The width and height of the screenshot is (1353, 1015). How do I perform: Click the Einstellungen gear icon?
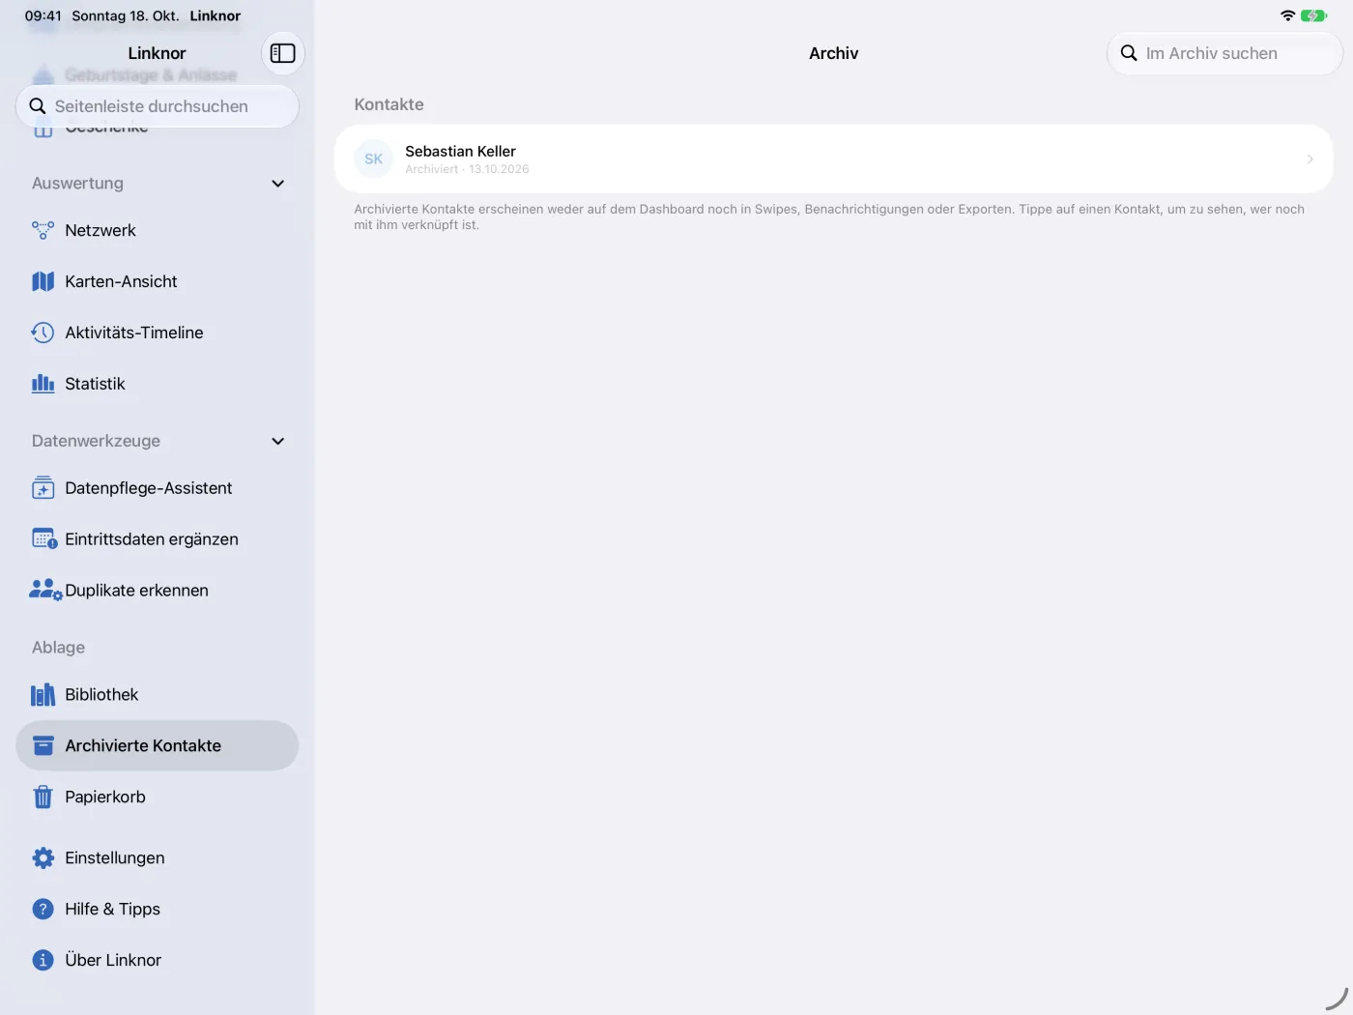[x=43, y=857]
